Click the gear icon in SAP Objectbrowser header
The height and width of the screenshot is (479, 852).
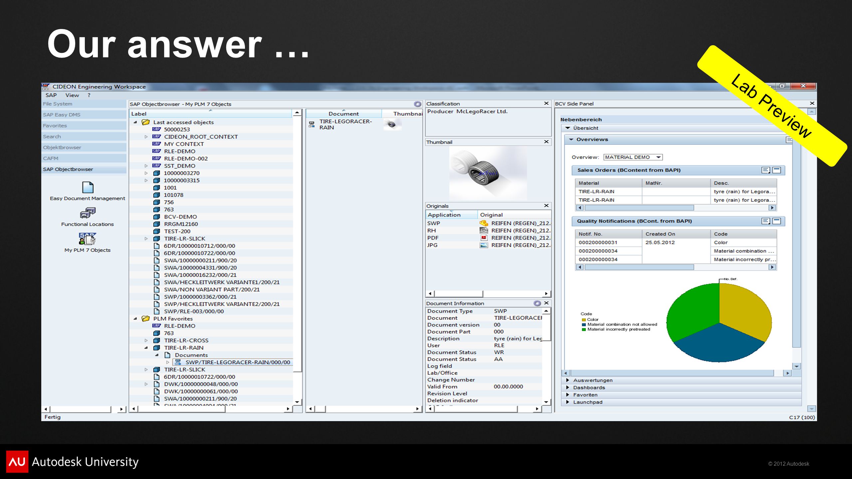417,104
